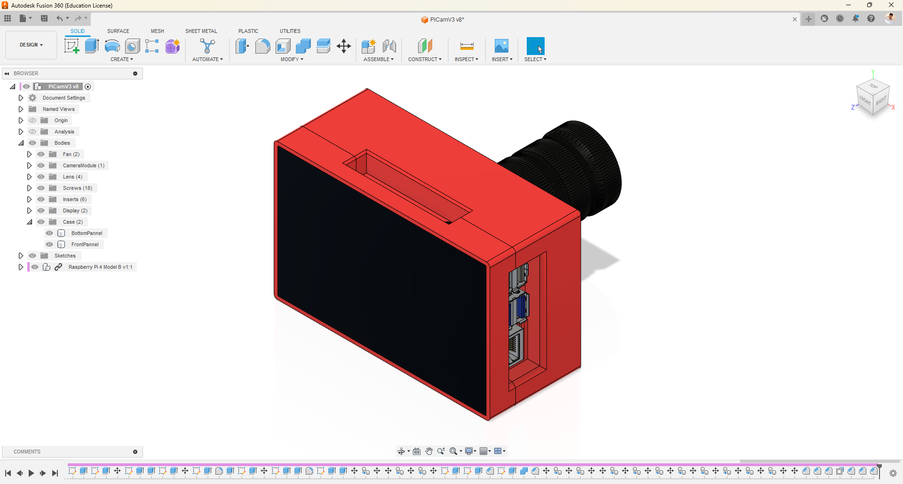The height and width of the screenshot is (484, 903).
Task: Open the Orbit tool in navigation bar
Action: pyautogui.click(x=401, y=451)
